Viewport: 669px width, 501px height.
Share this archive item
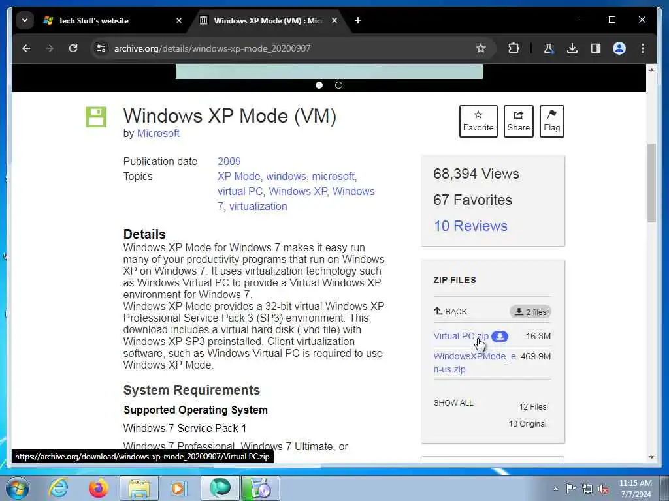[518, 121]
